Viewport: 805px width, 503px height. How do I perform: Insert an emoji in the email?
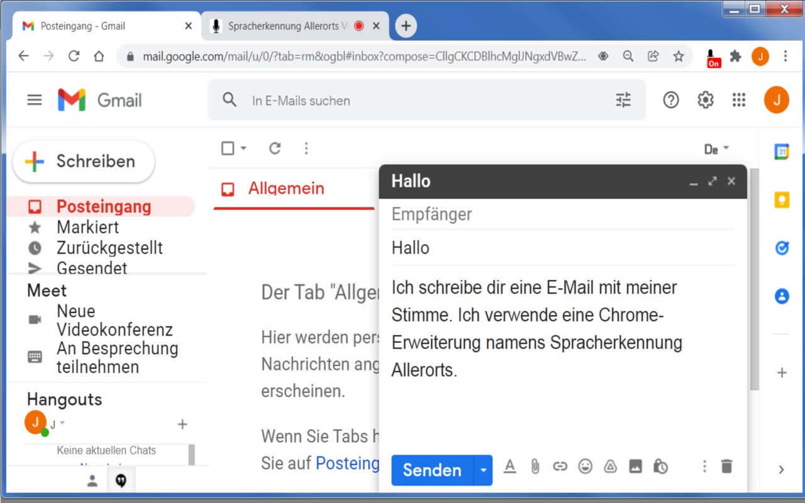(586, 467)
